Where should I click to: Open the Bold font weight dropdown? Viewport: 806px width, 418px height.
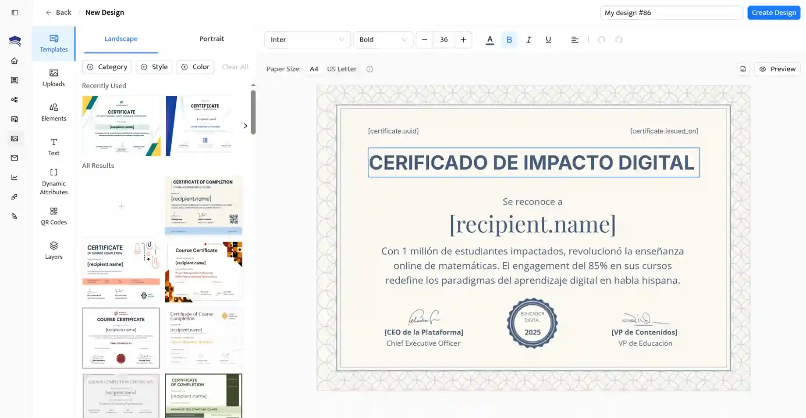pyautogui.click(x=383, y=40)
